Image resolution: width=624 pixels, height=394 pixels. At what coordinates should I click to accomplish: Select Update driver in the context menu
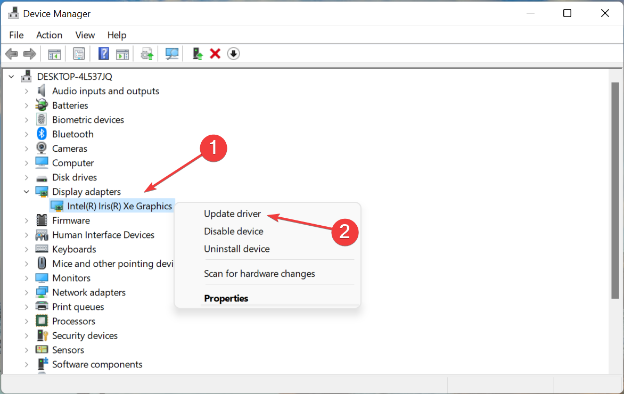(x=232, y=214)
